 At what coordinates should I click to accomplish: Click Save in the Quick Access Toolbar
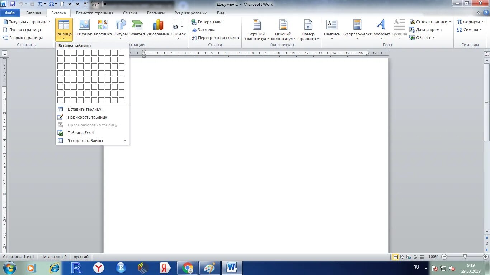pyautogui.click(x=13, y=4)
